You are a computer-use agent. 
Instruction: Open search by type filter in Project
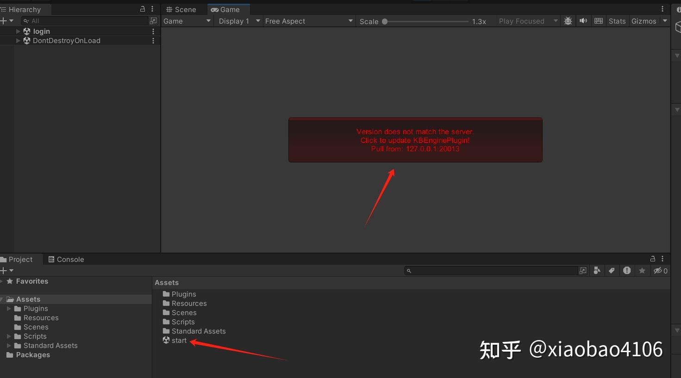(597, 270)
